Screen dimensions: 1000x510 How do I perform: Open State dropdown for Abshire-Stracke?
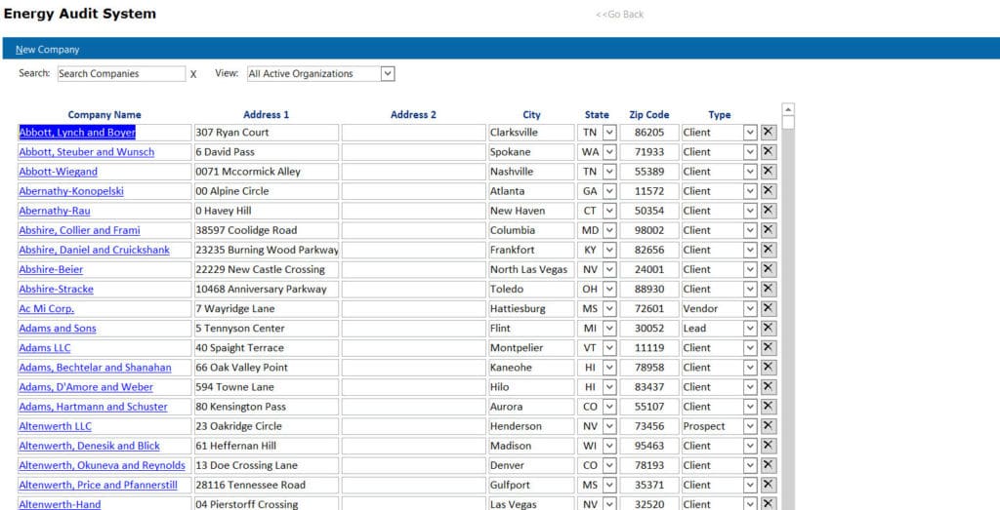609,289
